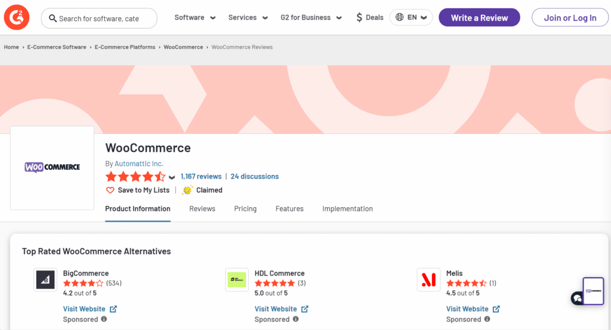Click Top Rated WooCommerce Alternatives heading

click(x=96, y=251)
